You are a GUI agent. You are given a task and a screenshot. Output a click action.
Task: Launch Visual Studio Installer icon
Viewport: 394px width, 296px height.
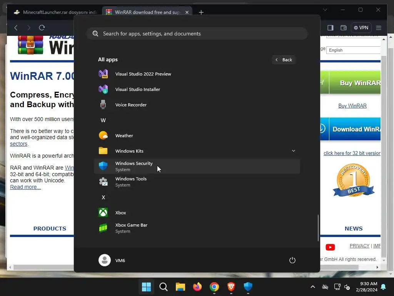pyautogui.click(x=103, y=89)
